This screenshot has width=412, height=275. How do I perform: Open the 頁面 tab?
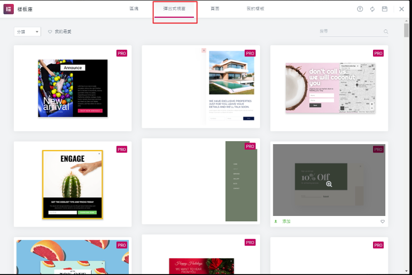pyautogui.click(x=215, y=9)
